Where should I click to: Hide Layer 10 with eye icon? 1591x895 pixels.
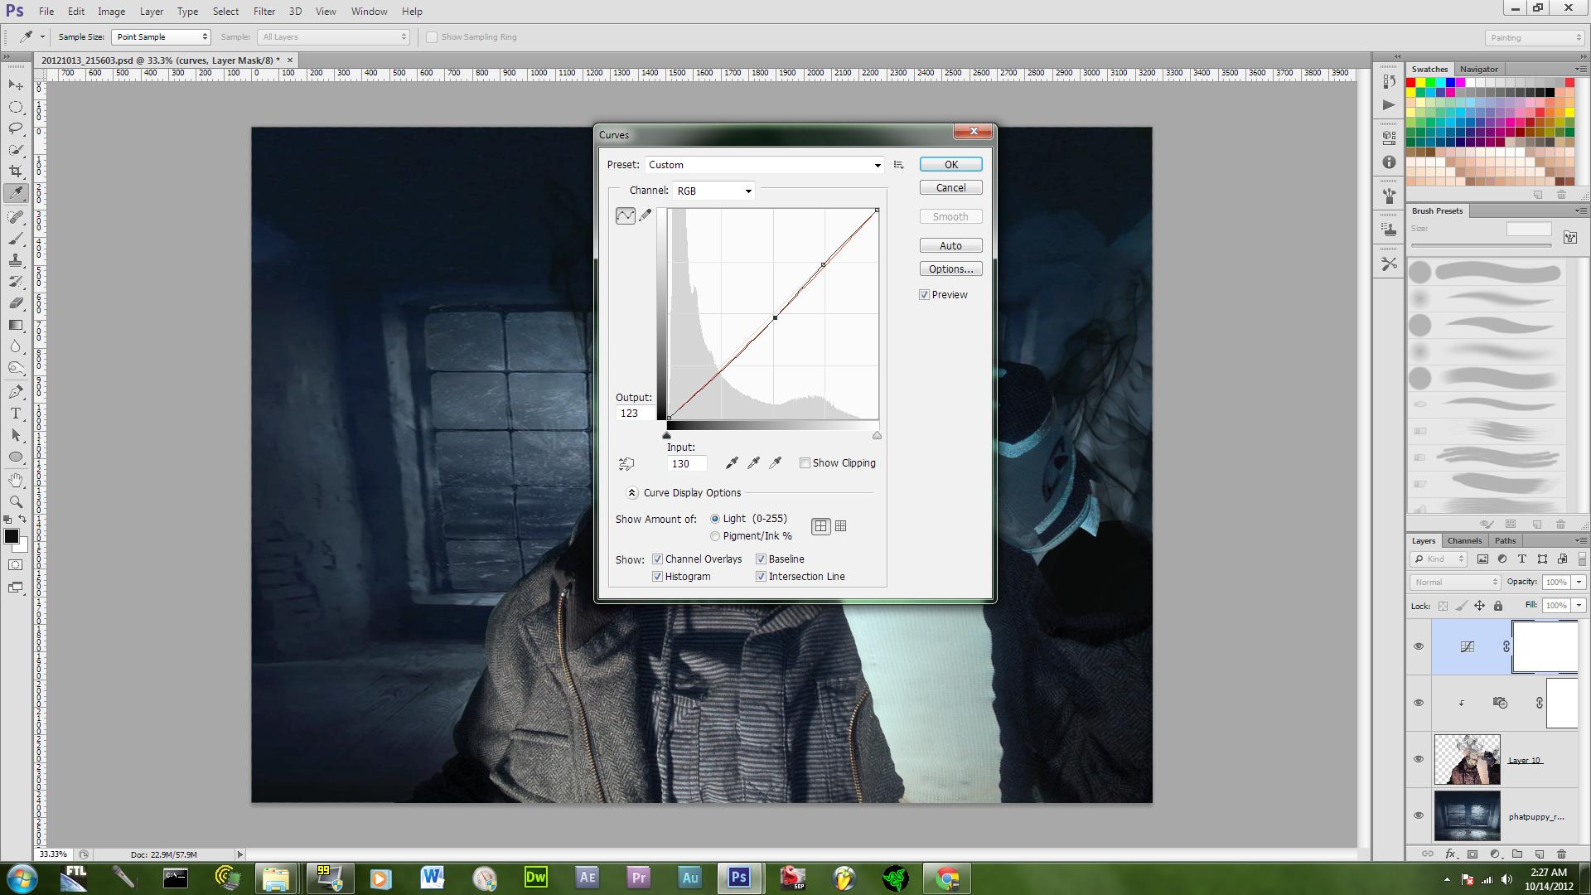1419,759
